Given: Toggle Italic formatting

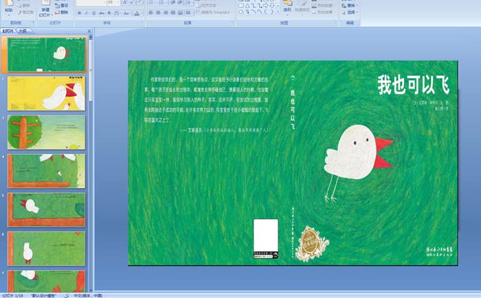Looking at the screenshot, I should coord(87,13).
